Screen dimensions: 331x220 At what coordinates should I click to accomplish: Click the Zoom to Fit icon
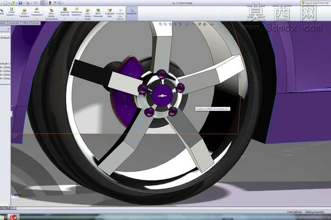[160, 24]
